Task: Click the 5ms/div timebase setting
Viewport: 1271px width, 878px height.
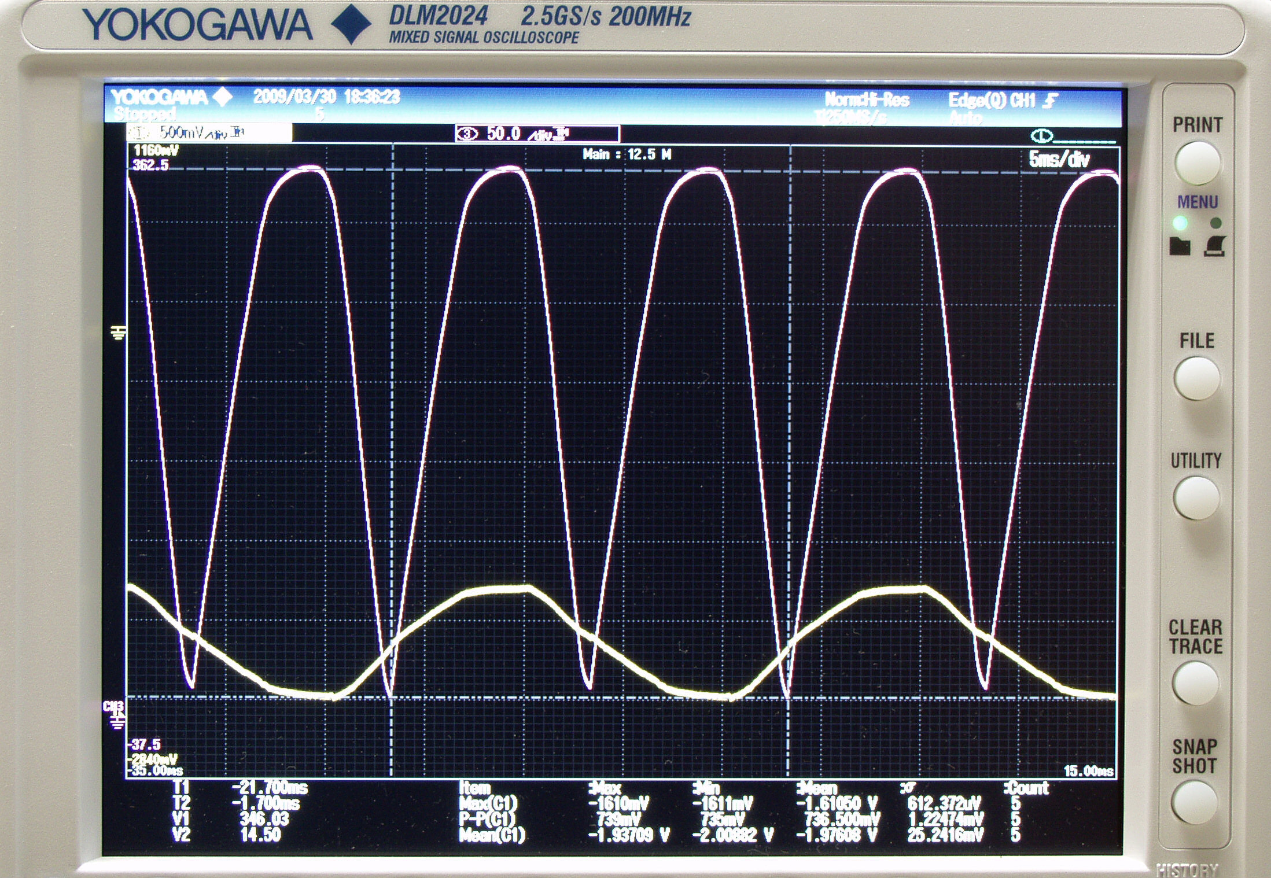Action: pyautogui.click(x=1059, y=159)
